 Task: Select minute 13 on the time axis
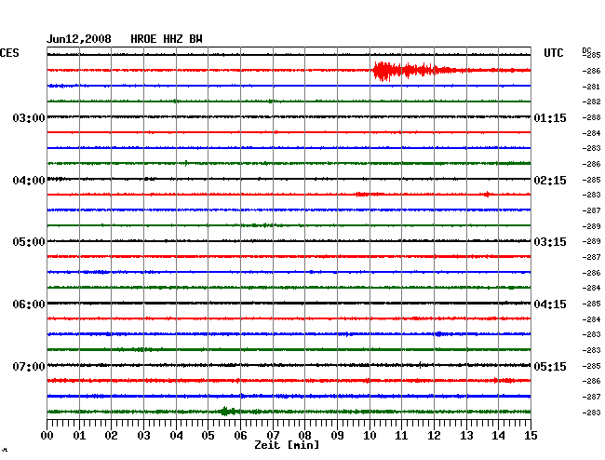coord(466,435)
